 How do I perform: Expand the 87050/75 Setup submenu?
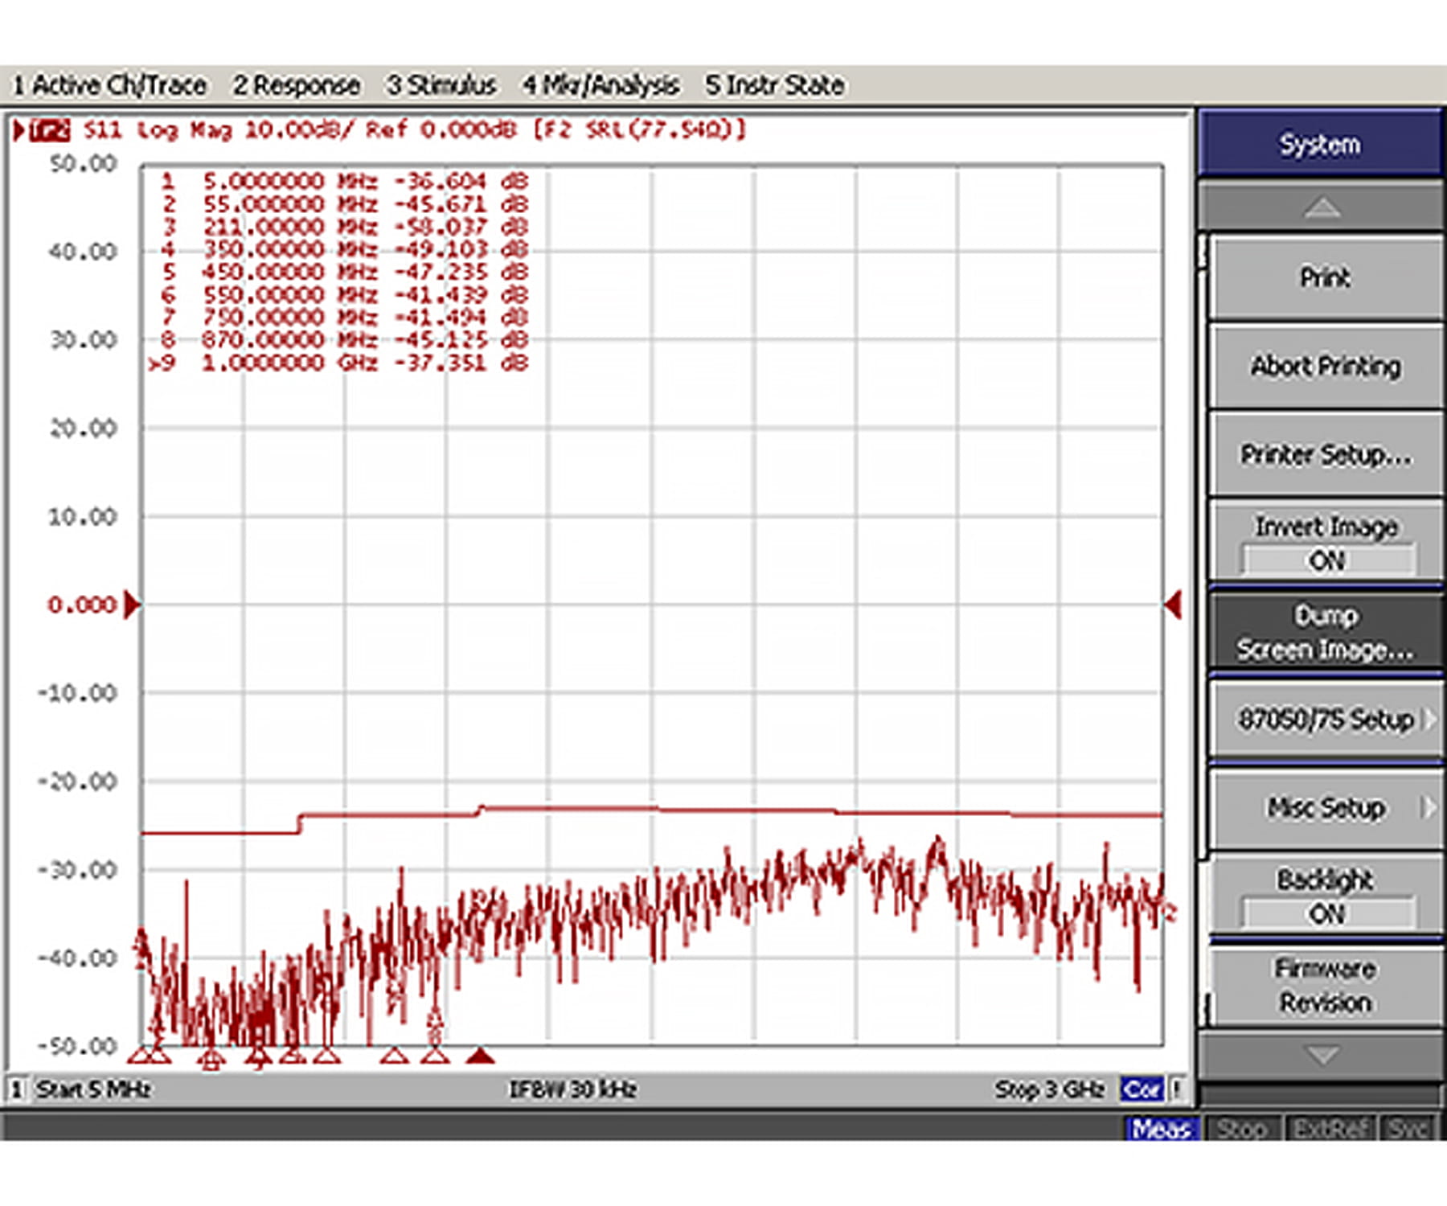1326,720
